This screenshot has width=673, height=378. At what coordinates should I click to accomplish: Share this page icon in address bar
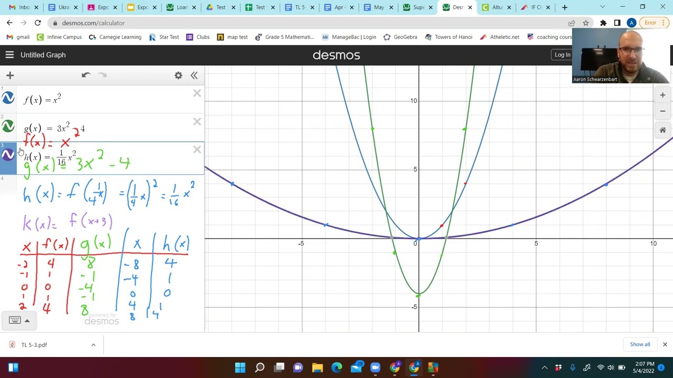(x=572, y=23)
